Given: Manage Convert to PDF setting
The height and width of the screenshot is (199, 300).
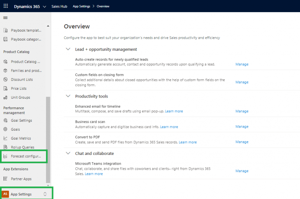Looking at the screenshot, I should [242, 142].
